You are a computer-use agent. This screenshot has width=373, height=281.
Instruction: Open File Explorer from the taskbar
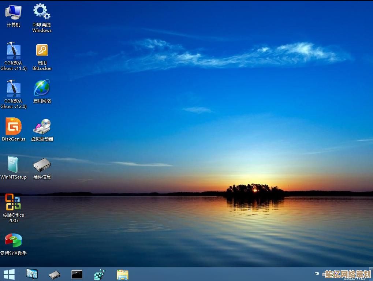(x=122, y=274)
